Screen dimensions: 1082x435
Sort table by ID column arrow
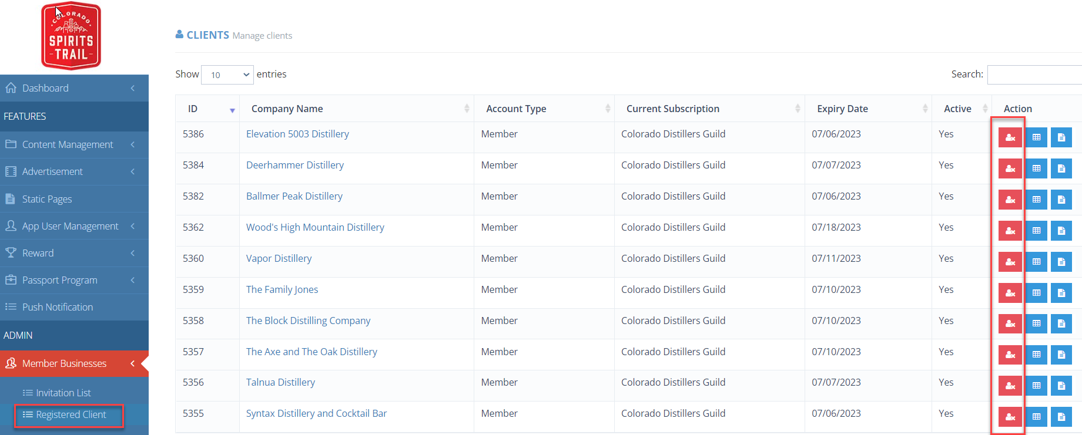pyautogui.click(x=232, y=110)
